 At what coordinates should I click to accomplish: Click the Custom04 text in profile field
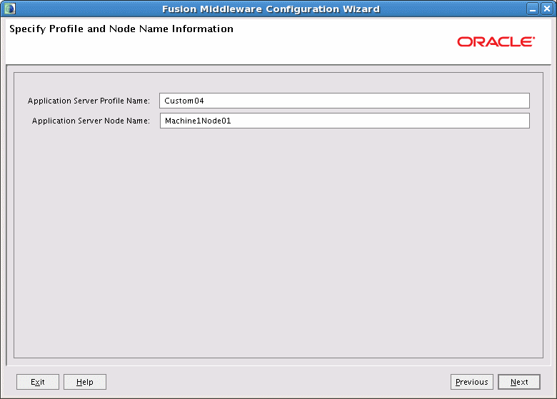point(184,101)
